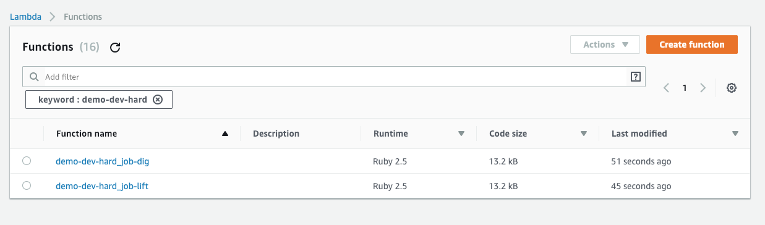Image resolution: width=765 pixels, height=225 pixels.
Task: Refresh the Functions list
Action: 114,48
